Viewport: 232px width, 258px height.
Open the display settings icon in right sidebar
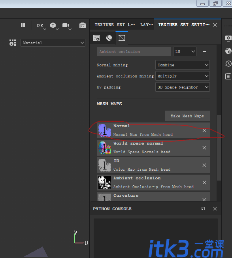[228, 38]
